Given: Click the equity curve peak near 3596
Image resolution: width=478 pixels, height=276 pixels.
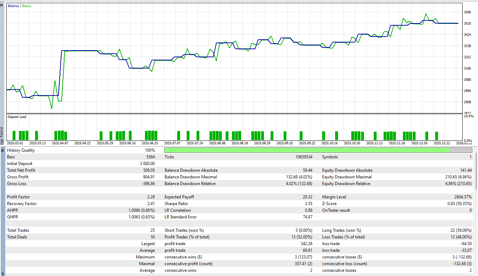Looking at the screenshot, I should (426, 14).
